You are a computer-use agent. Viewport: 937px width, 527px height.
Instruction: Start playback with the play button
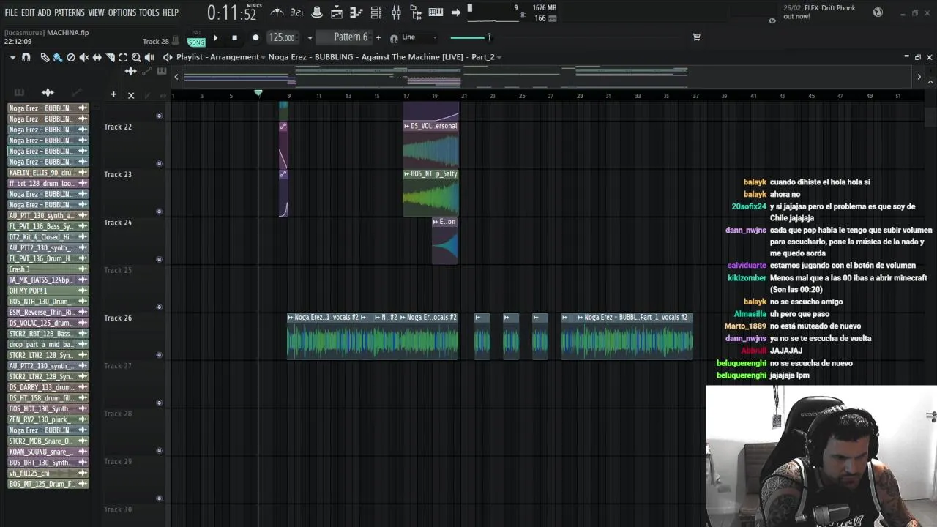coord(215,38)
